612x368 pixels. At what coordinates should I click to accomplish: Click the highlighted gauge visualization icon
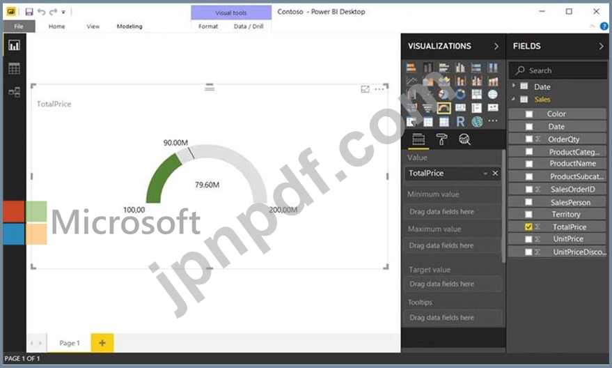coord(444,108)
